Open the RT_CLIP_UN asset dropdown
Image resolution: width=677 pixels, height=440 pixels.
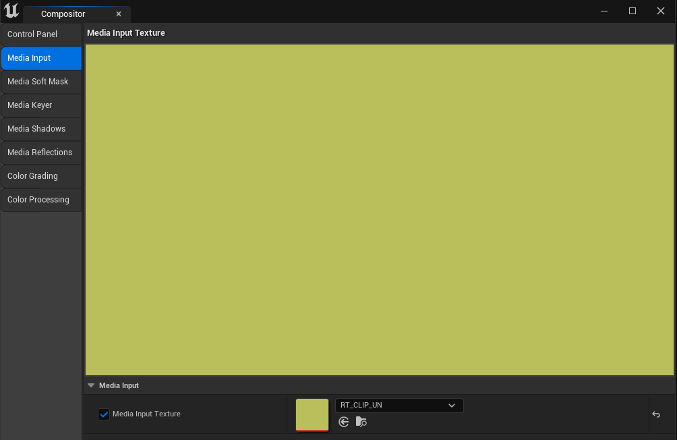point(399,406)
